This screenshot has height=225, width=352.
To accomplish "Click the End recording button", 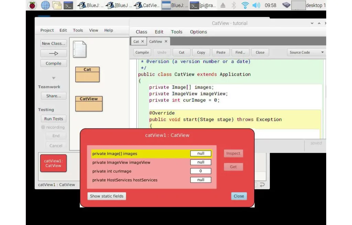I will point(56,136).
